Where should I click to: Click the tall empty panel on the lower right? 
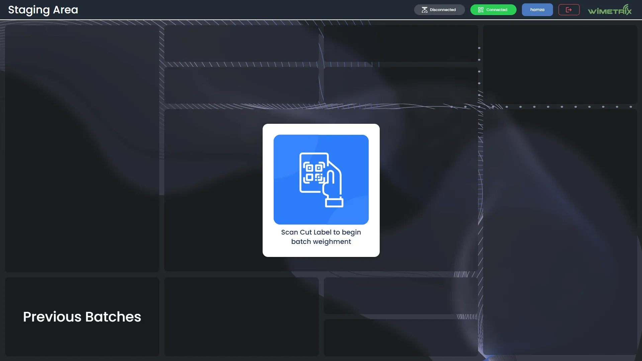560,232
